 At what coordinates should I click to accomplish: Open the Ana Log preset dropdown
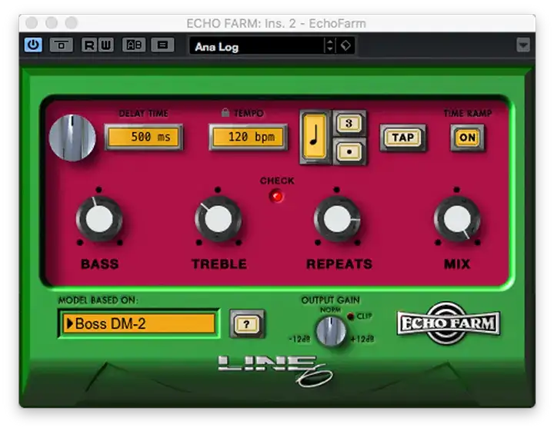coord(256,46)
